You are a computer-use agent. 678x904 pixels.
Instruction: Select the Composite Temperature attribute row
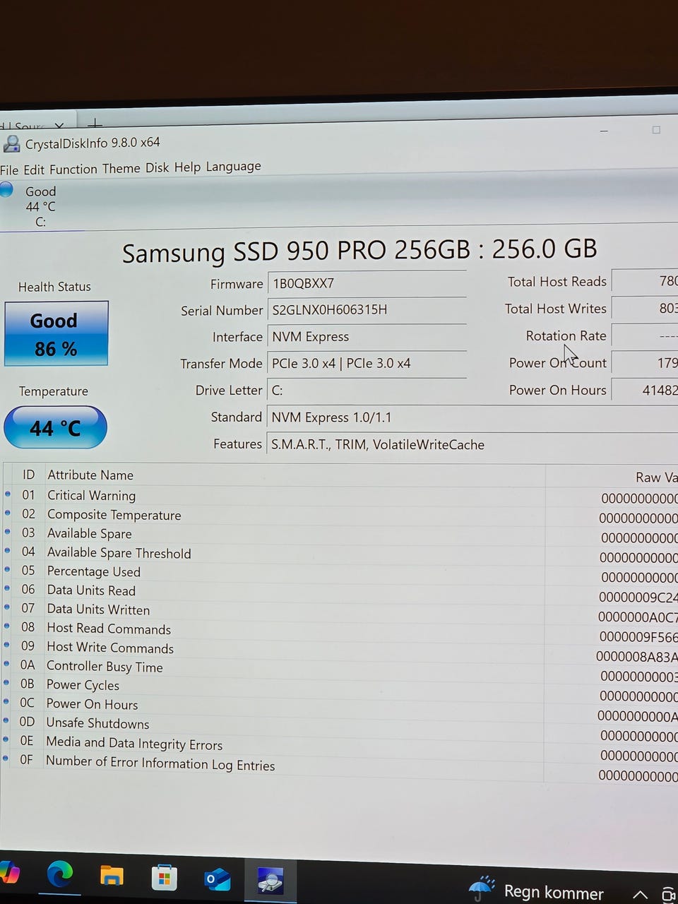pos(339,516)
